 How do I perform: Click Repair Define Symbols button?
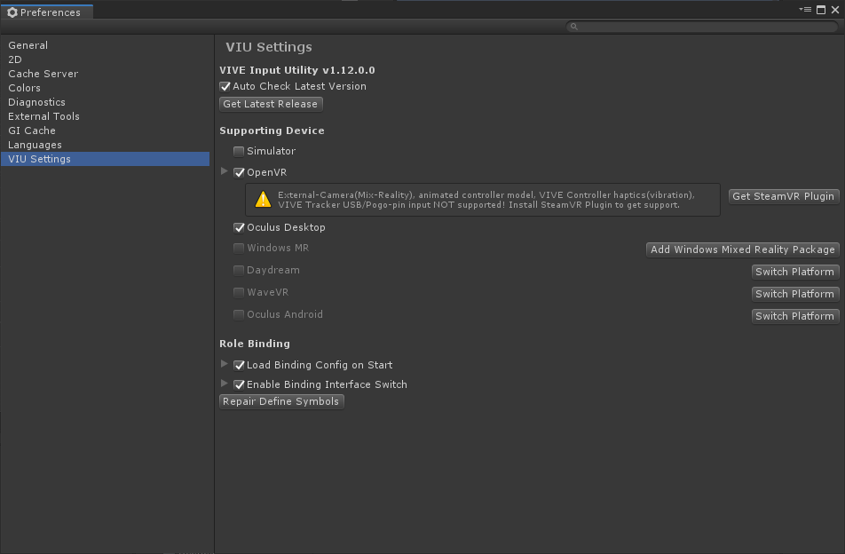[281, 401]
